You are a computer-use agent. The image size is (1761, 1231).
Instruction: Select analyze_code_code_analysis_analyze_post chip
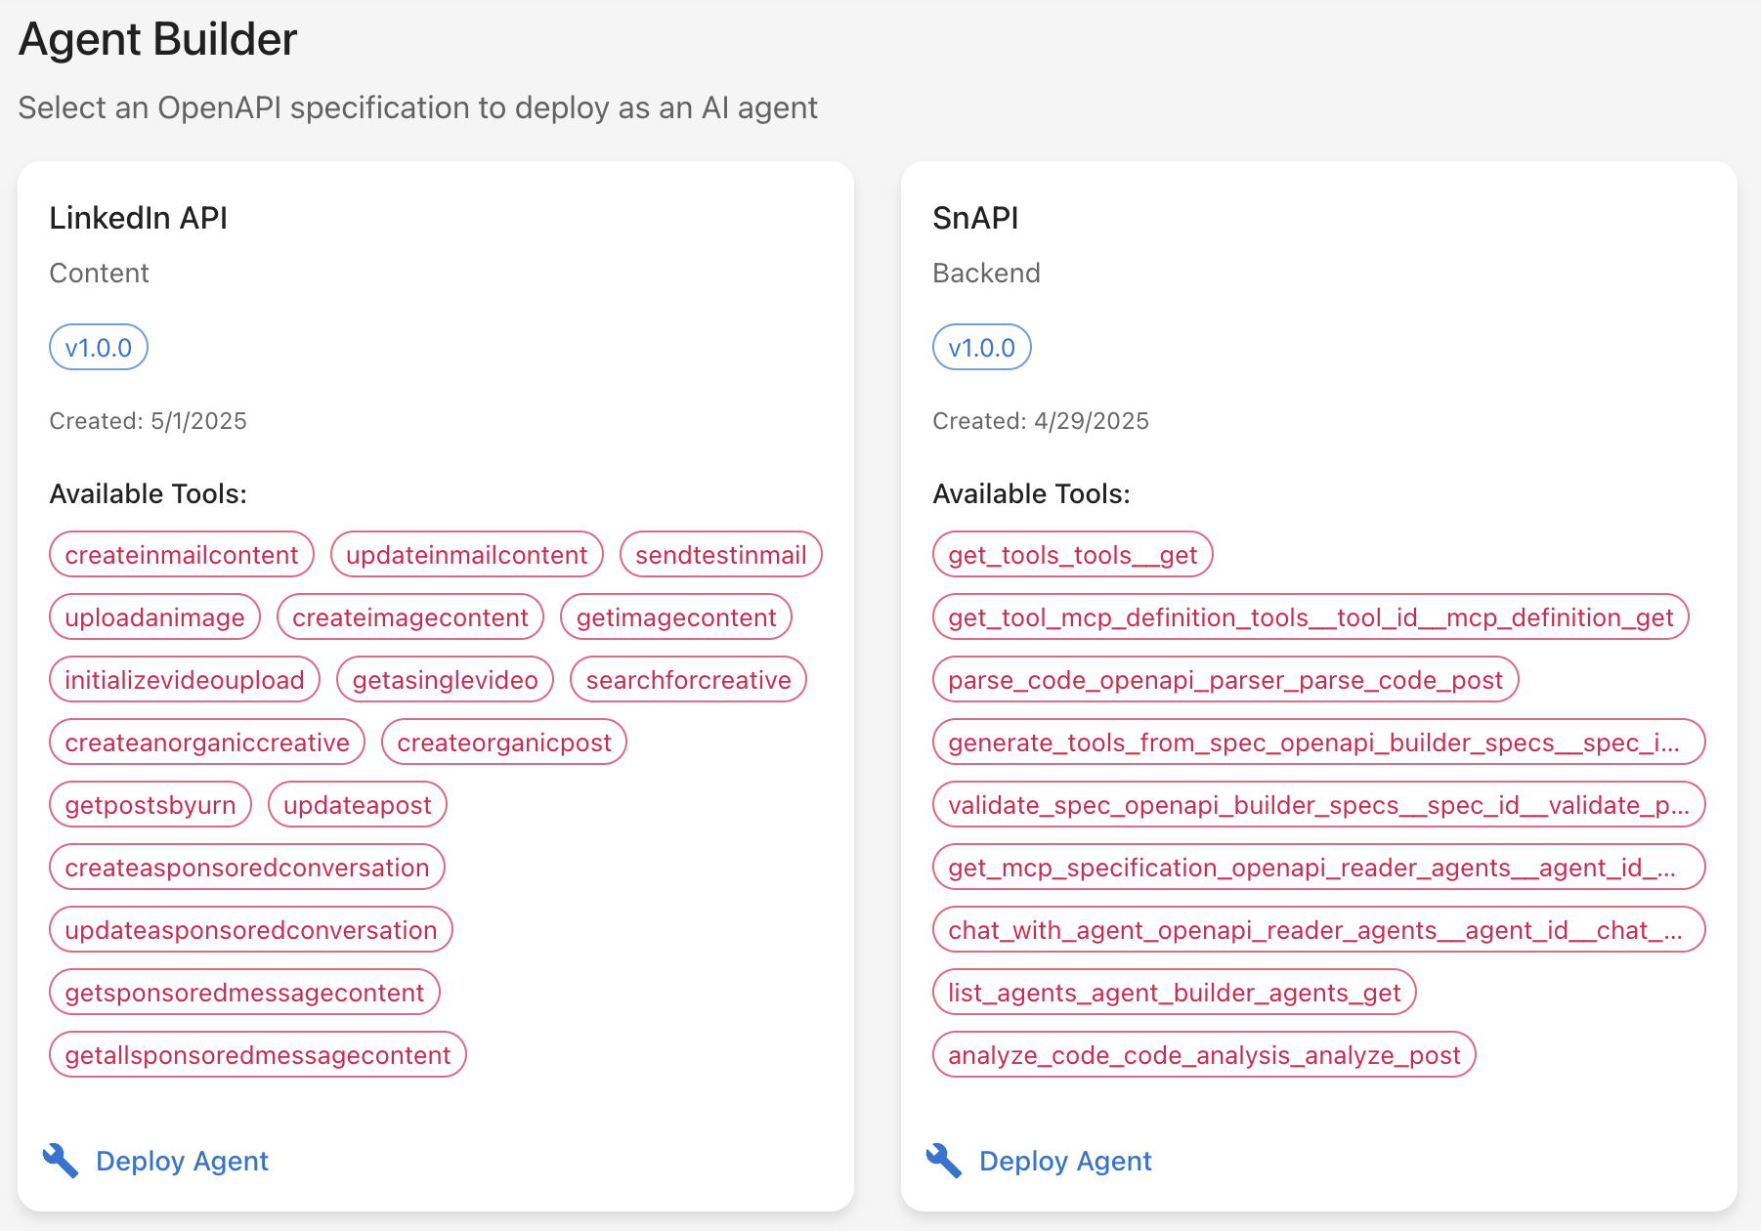(x=1204, y=1055)
